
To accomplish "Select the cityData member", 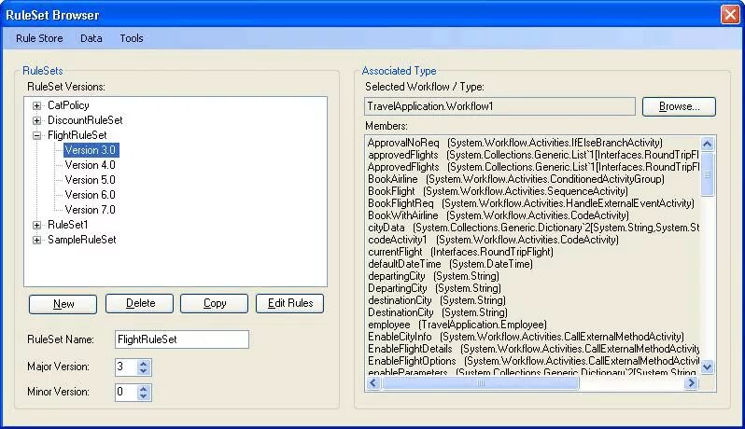I will [x=533, y=228].
